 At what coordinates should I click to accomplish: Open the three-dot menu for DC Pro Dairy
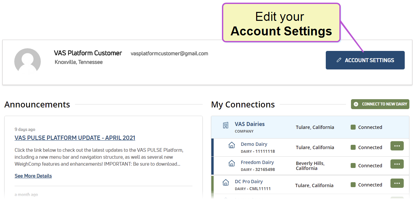coord(397,183)
